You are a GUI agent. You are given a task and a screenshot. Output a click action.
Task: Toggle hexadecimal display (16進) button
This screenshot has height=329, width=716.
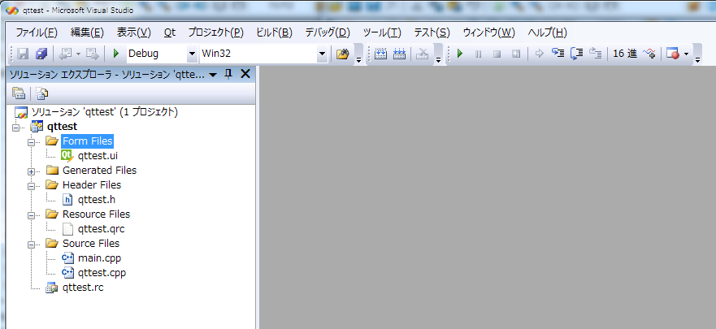point(625,54)
